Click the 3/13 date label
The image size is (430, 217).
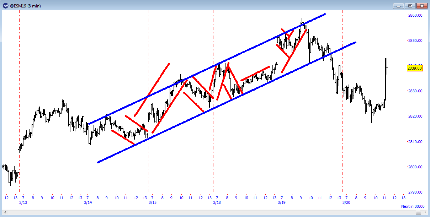tap(23, 202)
